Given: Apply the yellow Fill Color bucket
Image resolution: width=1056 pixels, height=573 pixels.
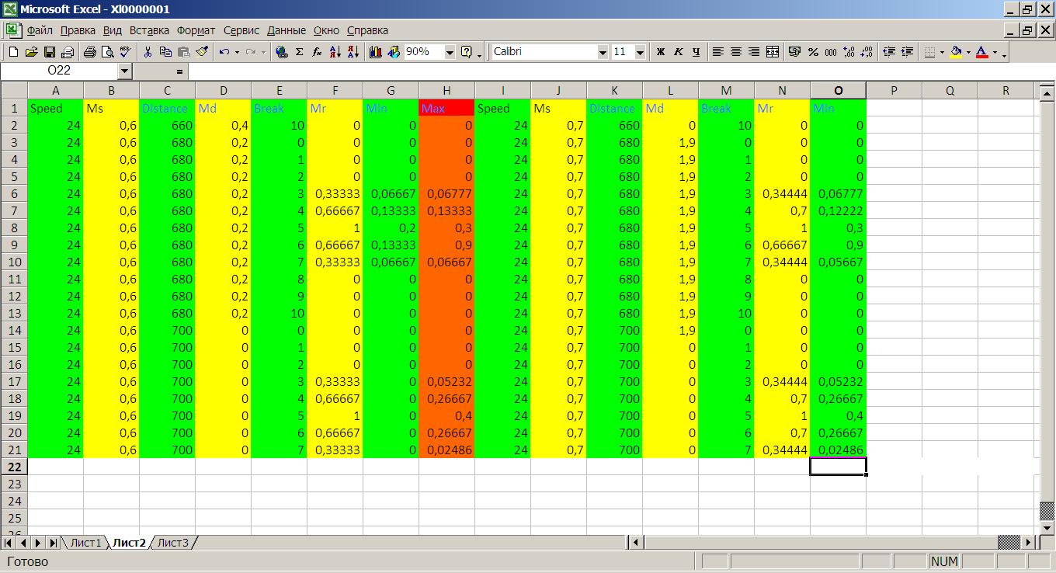Looking at the screenshot, I should tap(956, 52).
